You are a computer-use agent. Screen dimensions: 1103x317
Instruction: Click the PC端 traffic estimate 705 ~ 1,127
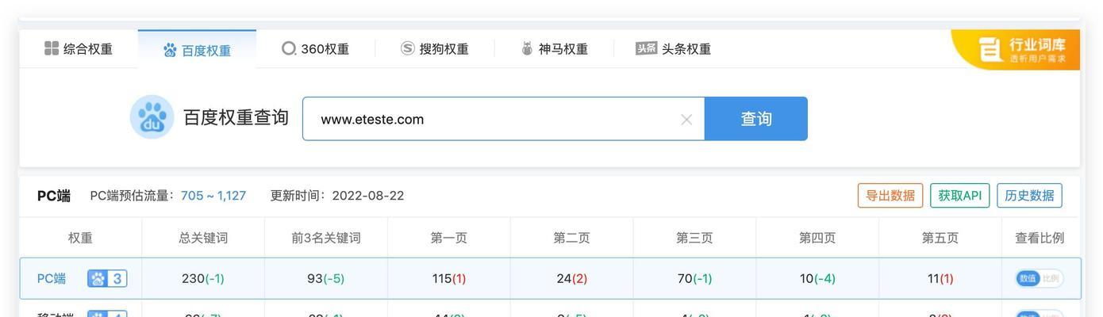pyautogui.click(x=213, y=196)
